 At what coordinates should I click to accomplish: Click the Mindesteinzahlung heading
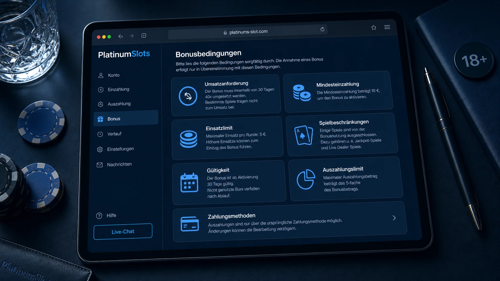tap(338, 85)
